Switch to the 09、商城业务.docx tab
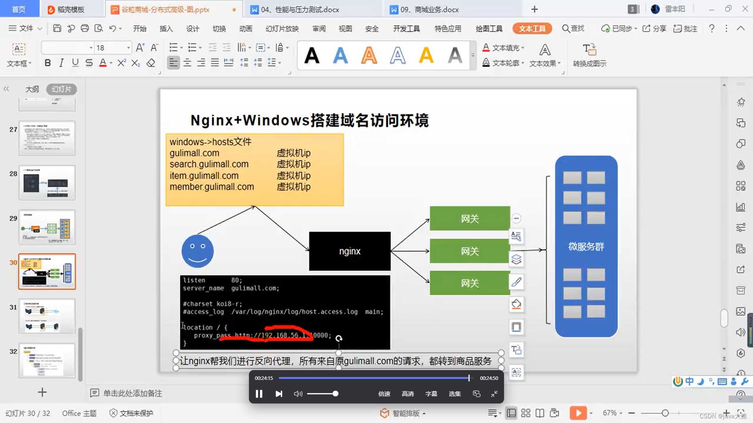 (429, 9)
